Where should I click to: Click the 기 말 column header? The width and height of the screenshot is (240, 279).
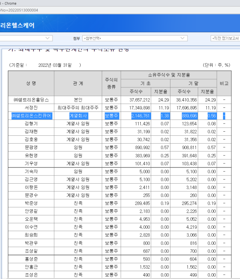(194, 83)
